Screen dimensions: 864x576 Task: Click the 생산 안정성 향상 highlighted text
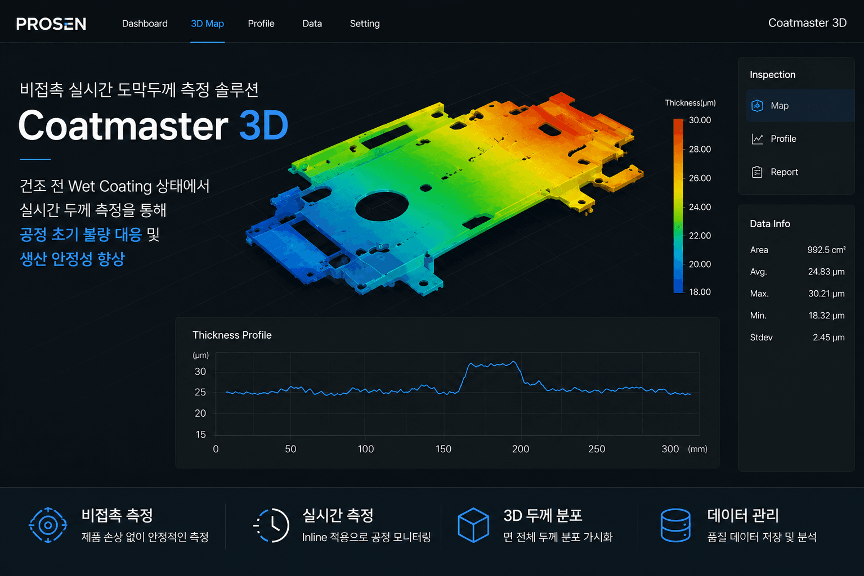click(x=72, y=259)
